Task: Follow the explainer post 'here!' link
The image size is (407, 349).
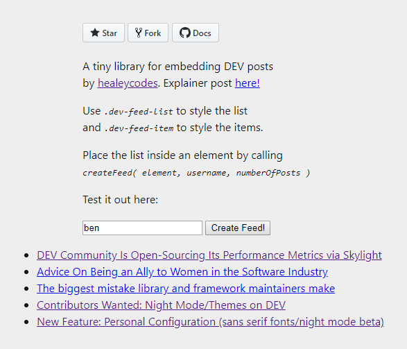Action: [x=248, y=83]
